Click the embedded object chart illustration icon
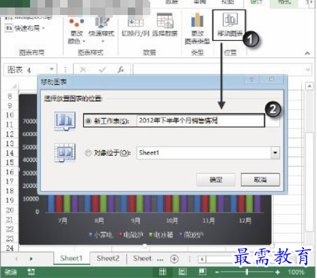Image resolution: width=317 pixels, height=278 pixels. tap(65, 152)
